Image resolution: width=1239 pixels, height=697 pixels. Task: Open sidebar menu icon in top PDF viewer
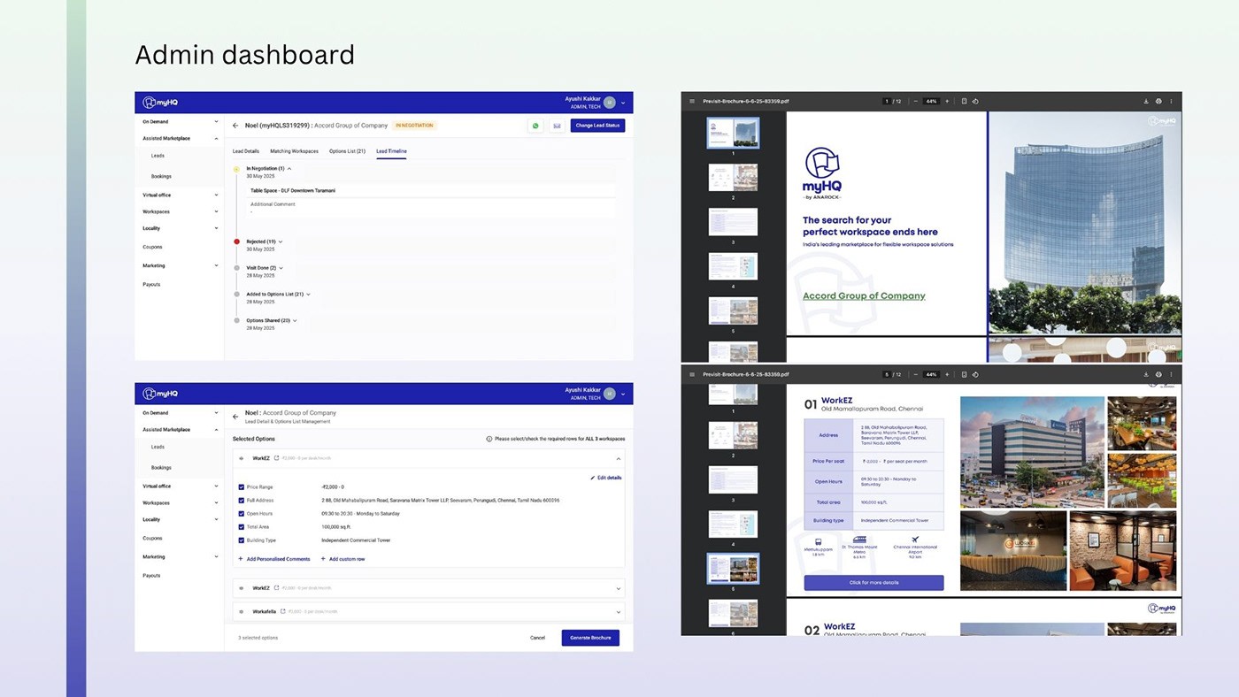[x=692, y=101]
